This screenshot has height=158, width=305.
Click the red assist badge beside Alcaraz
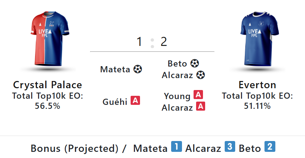point(200,106)
